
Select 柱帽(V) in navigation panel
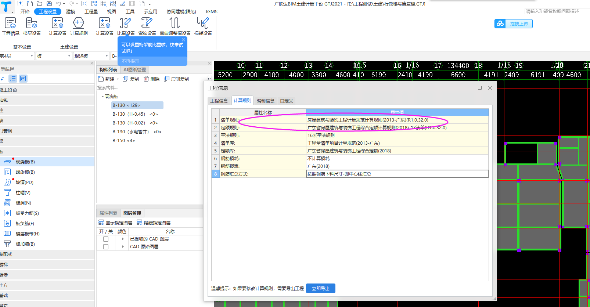pos(23,193)
